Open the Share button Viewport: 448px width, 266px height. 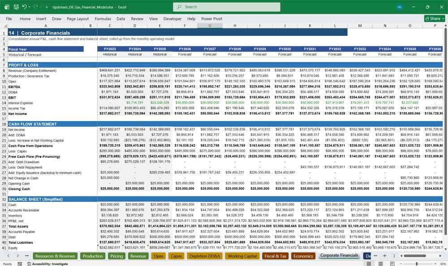coord(435,18)
